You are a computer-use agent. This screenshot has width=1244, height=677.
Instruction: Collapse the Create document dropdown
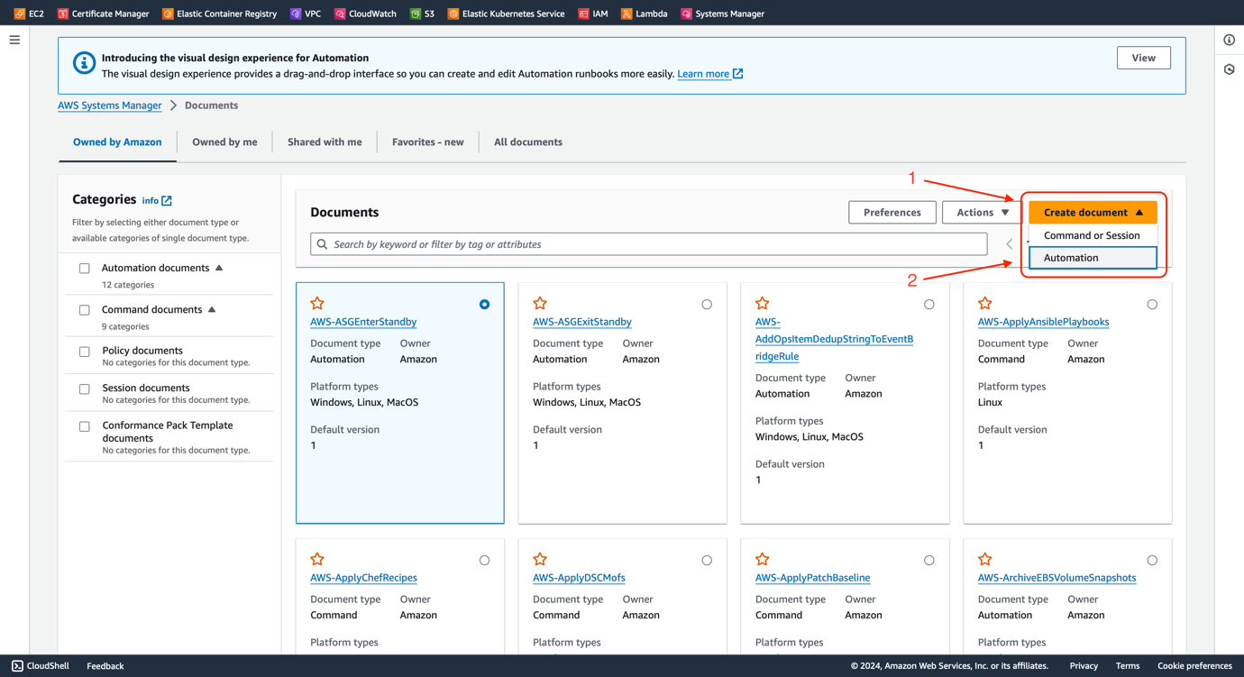(x=1093, y=212)
